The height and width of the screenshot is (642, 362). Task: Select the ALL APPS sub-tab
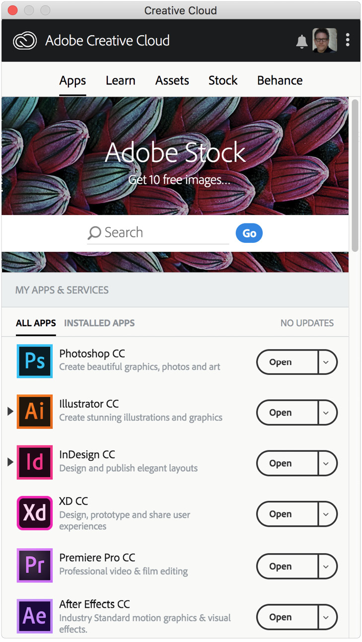(x=36, y=323)
